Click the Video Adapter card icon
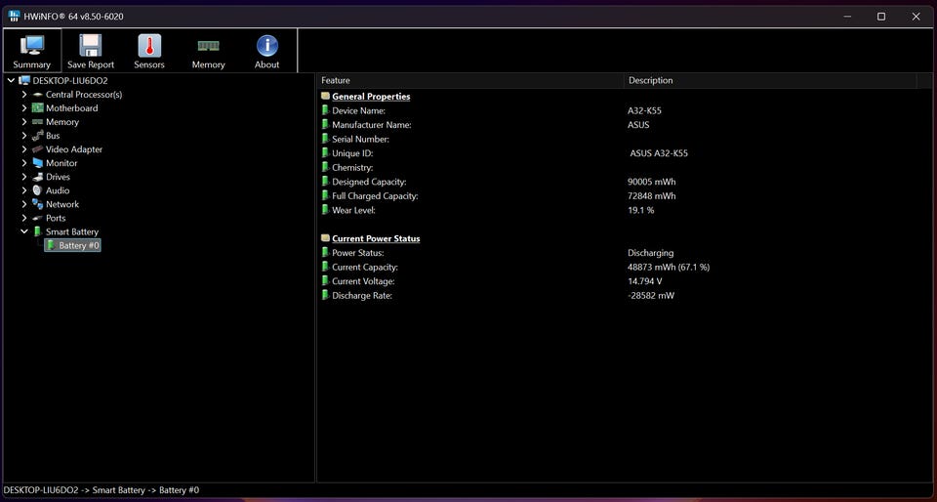The height and width of the screenshot is (502, 937). pos(38,149)
